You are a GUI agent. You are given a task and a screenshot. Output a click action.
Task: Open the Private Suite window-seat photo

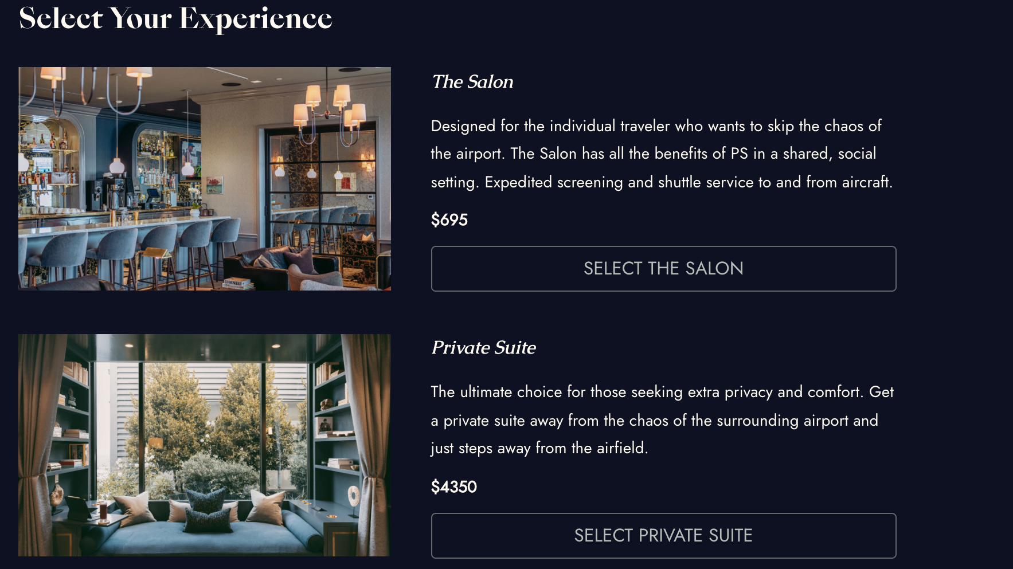click(x=204, y=445)
